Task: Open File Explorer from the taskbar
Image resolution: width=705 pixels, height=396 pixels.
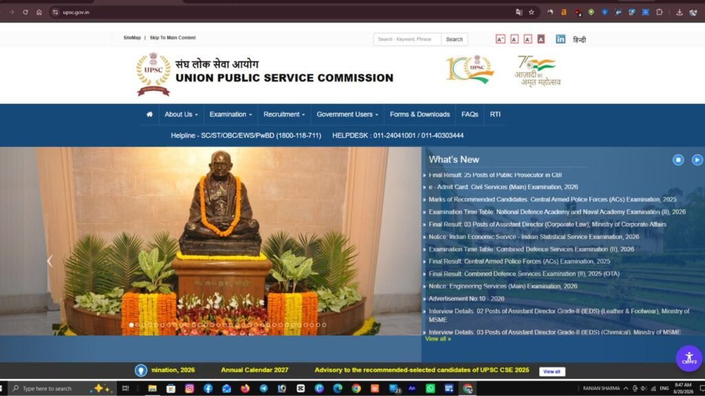Action: click(x=152, y=388)
